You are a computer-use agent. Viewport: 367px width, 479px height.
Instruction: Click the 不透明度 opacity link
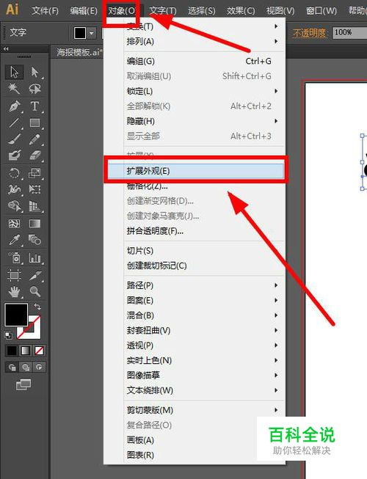tap(310, 33)
